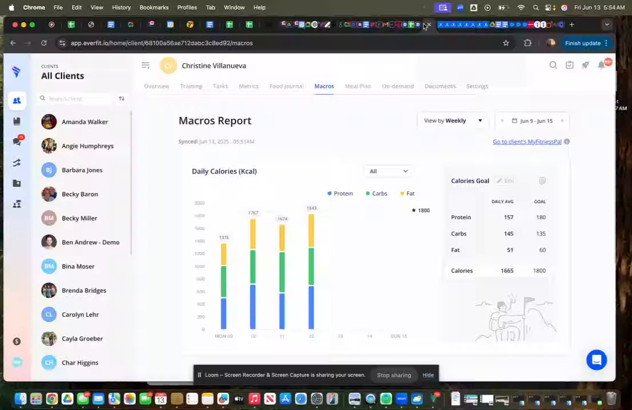Screen dimensions: 632x410
Task: Click the search magnifier in top header
Action: 553,65
